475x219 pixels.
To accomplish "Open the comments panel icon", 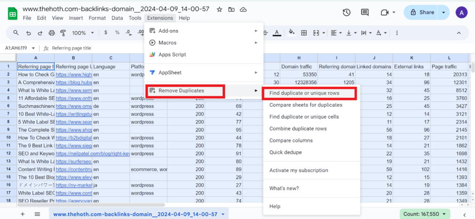I will (365, 13).
